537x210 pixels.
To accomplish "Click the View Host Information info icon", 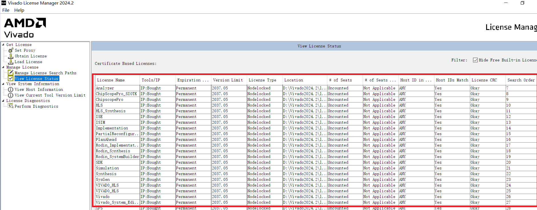I will [11, 89].
